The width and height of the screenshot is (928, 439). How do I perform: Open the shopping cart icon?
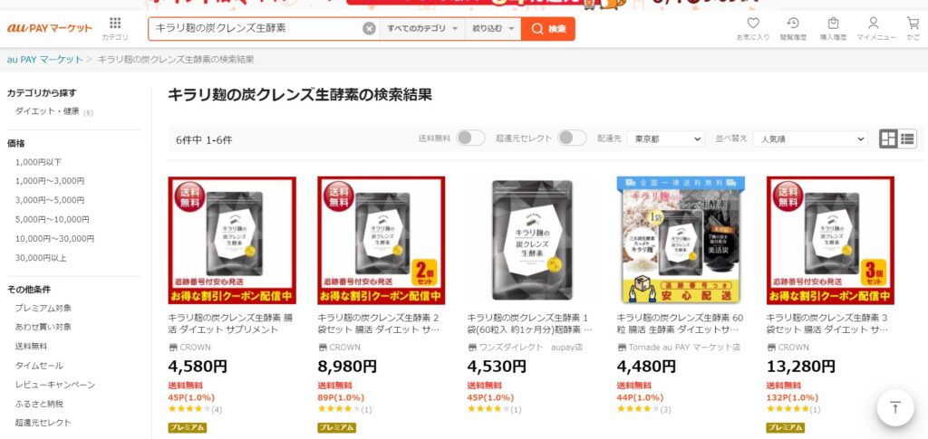click(913, 24)
